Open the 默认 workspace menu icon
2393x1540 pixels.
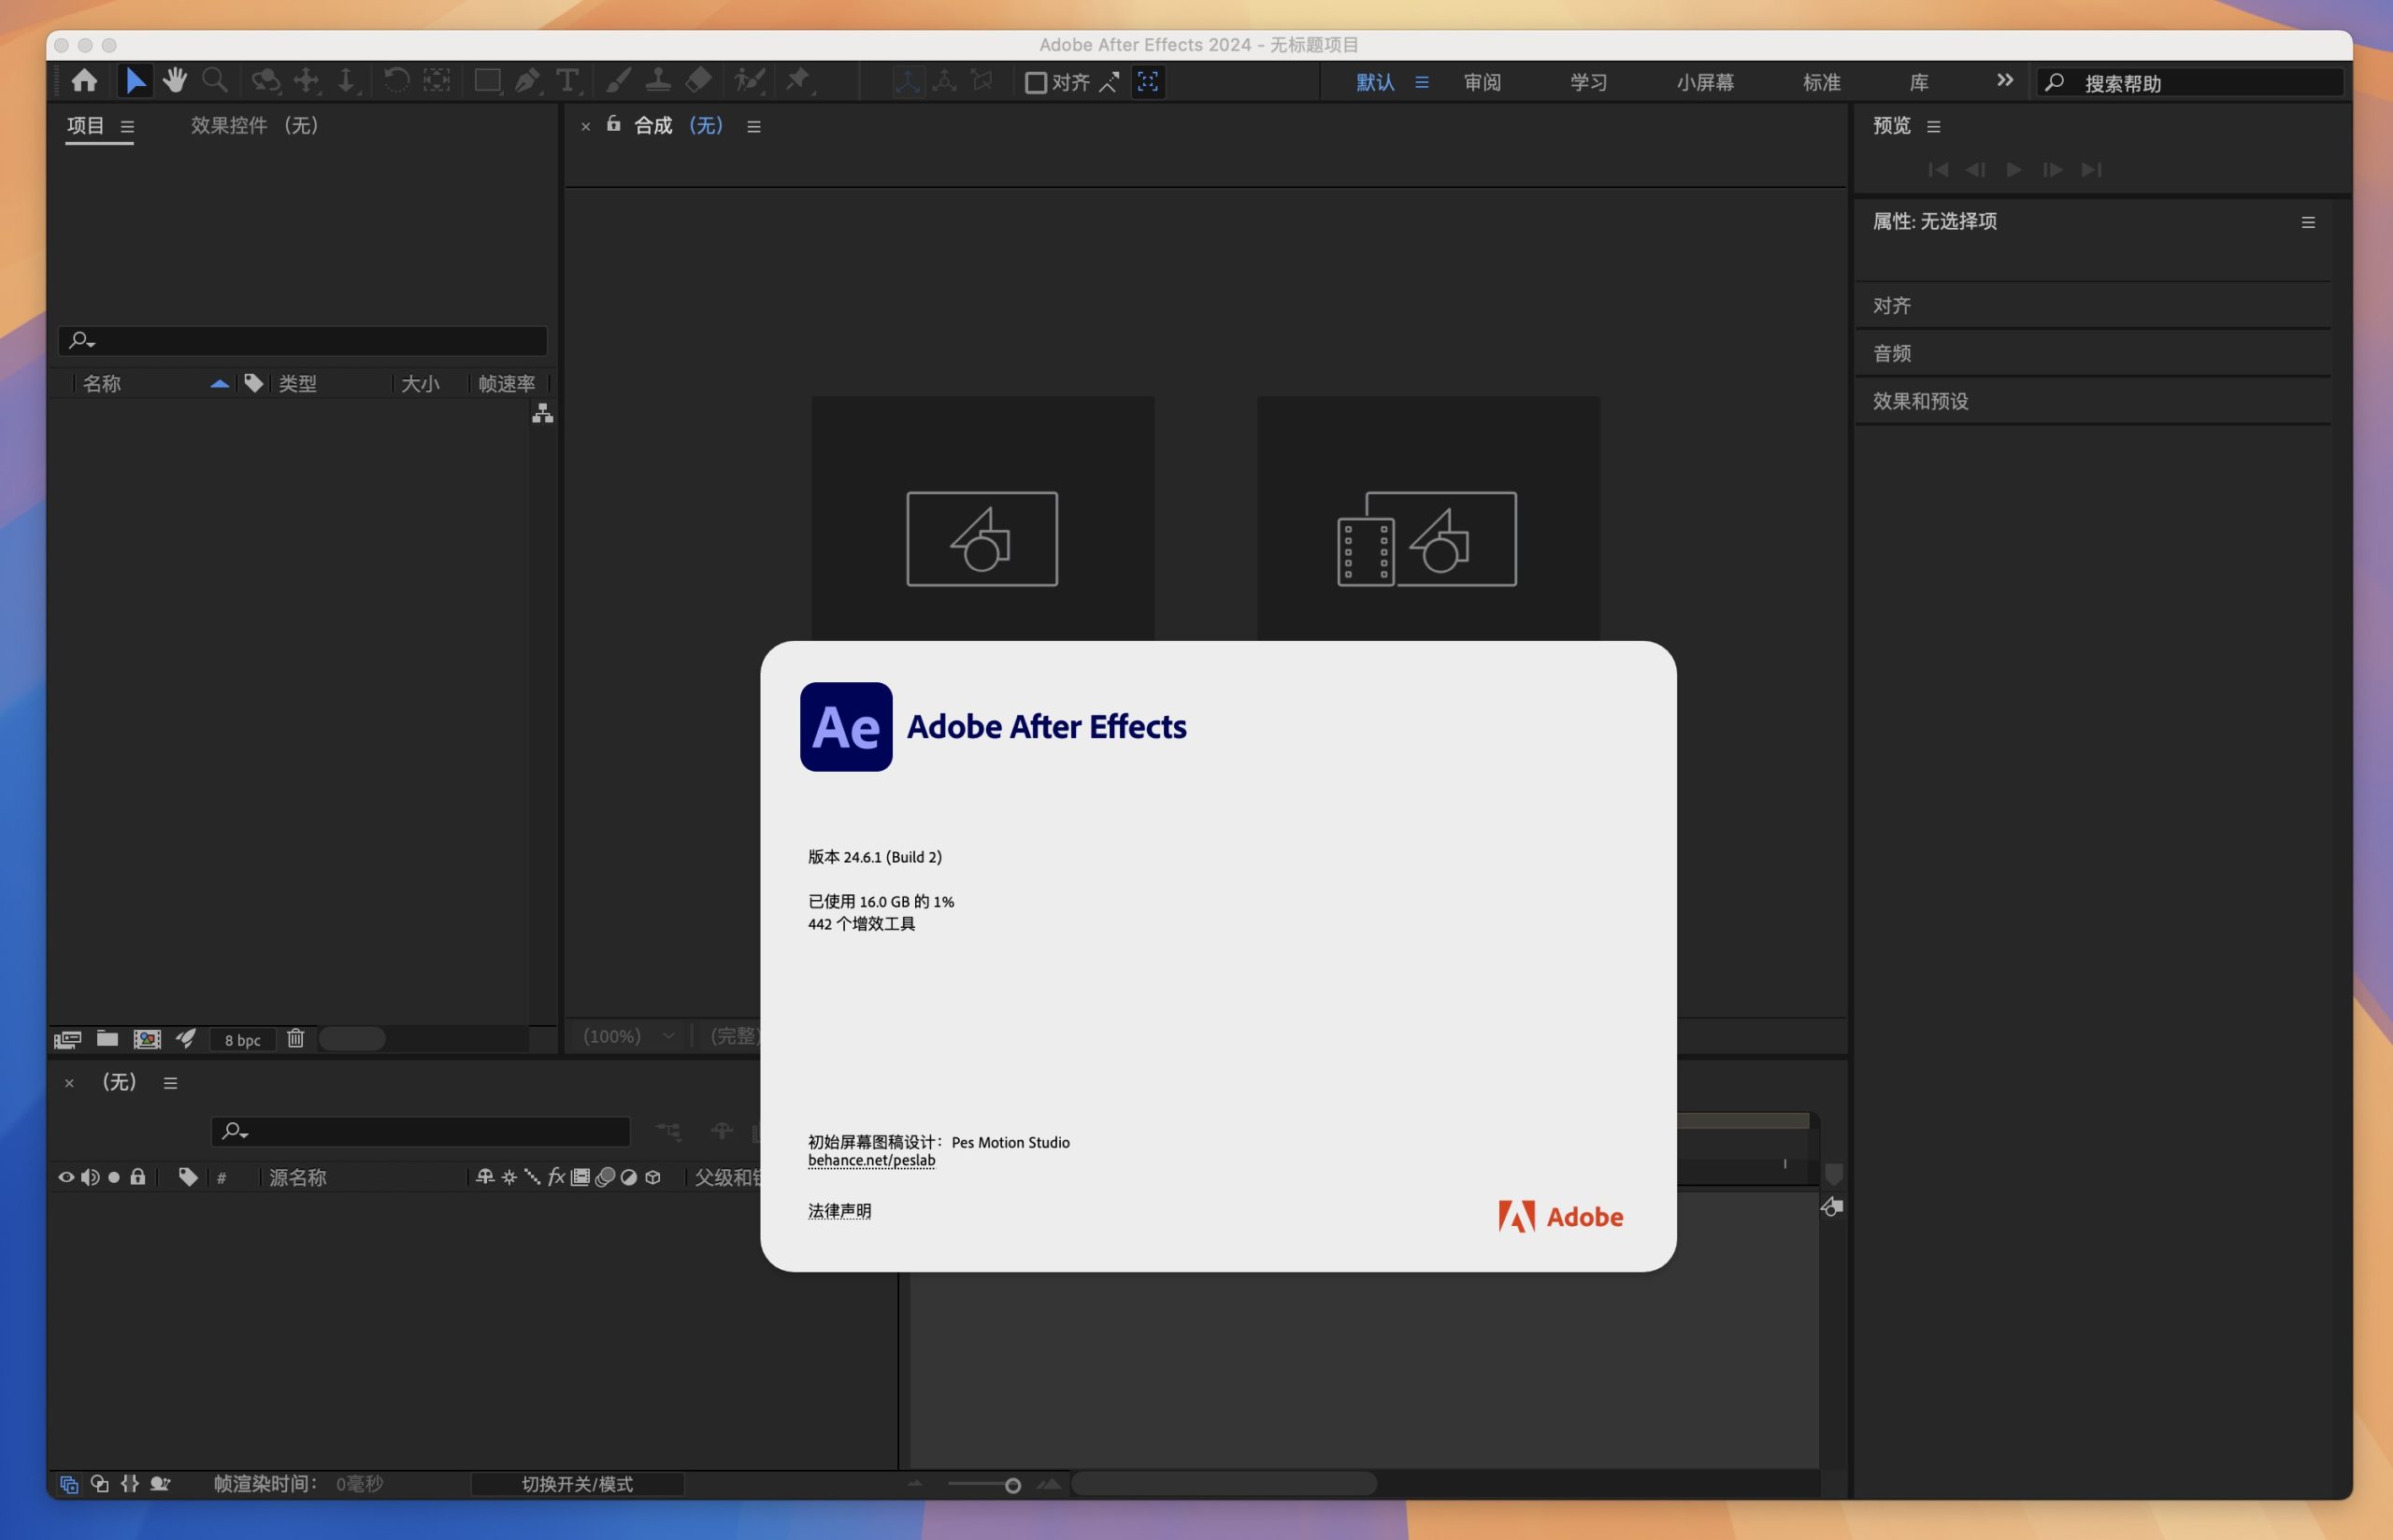pos(1421,82)
